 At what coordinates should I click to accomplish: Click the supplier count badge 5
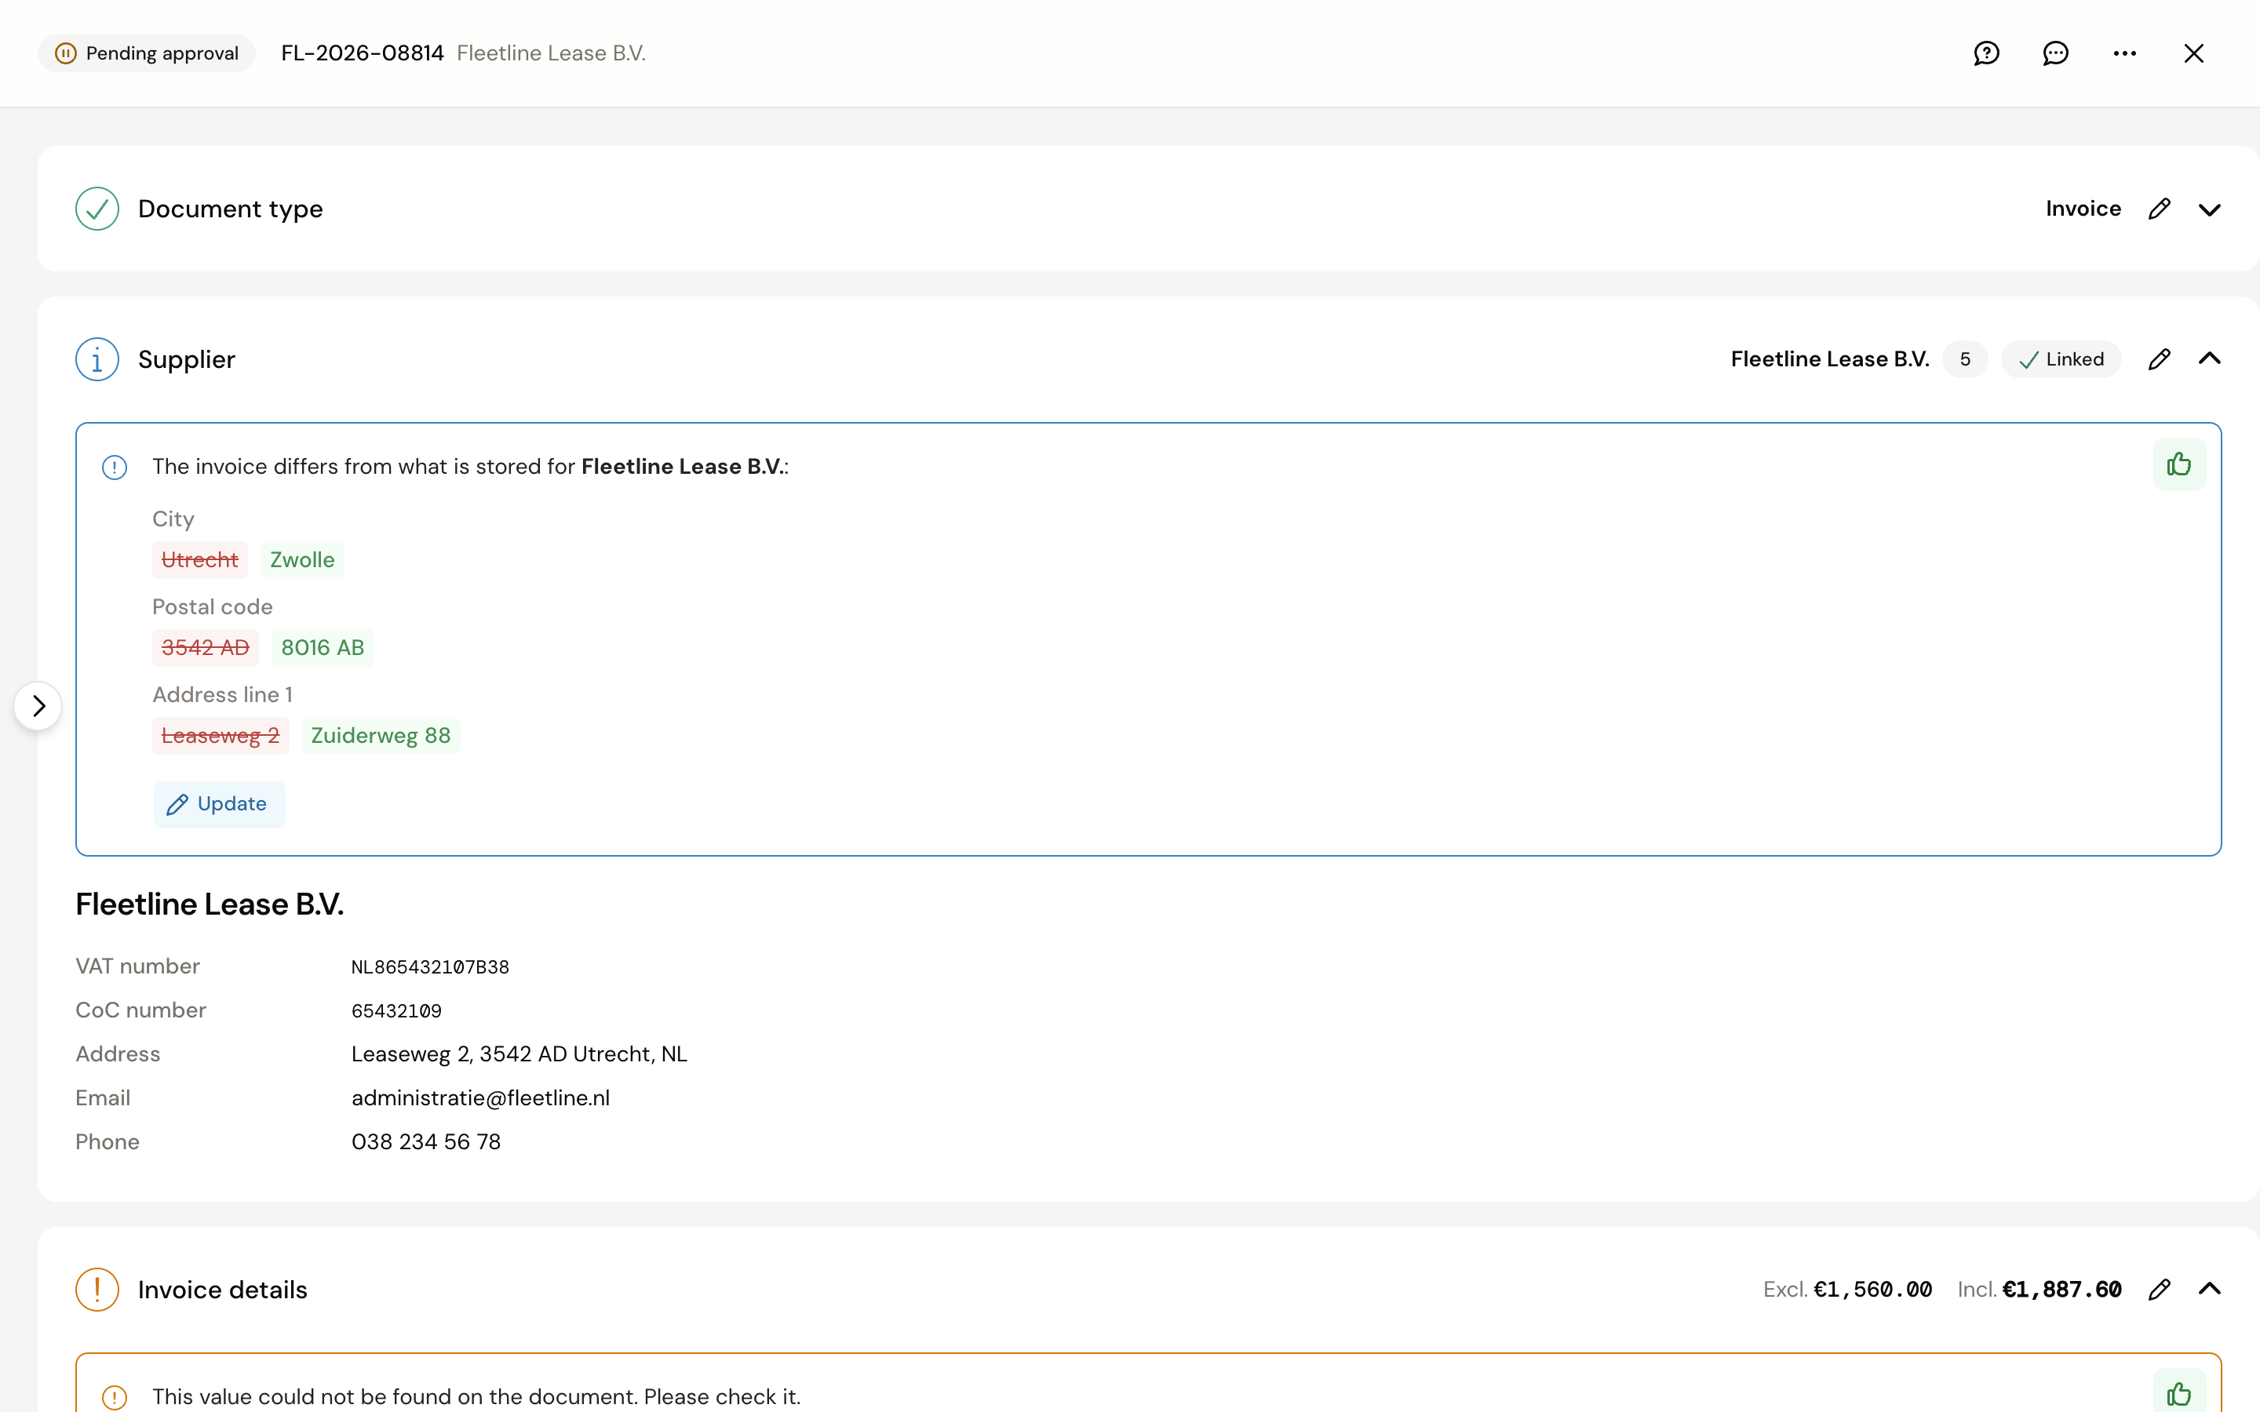coord(1965,358)
